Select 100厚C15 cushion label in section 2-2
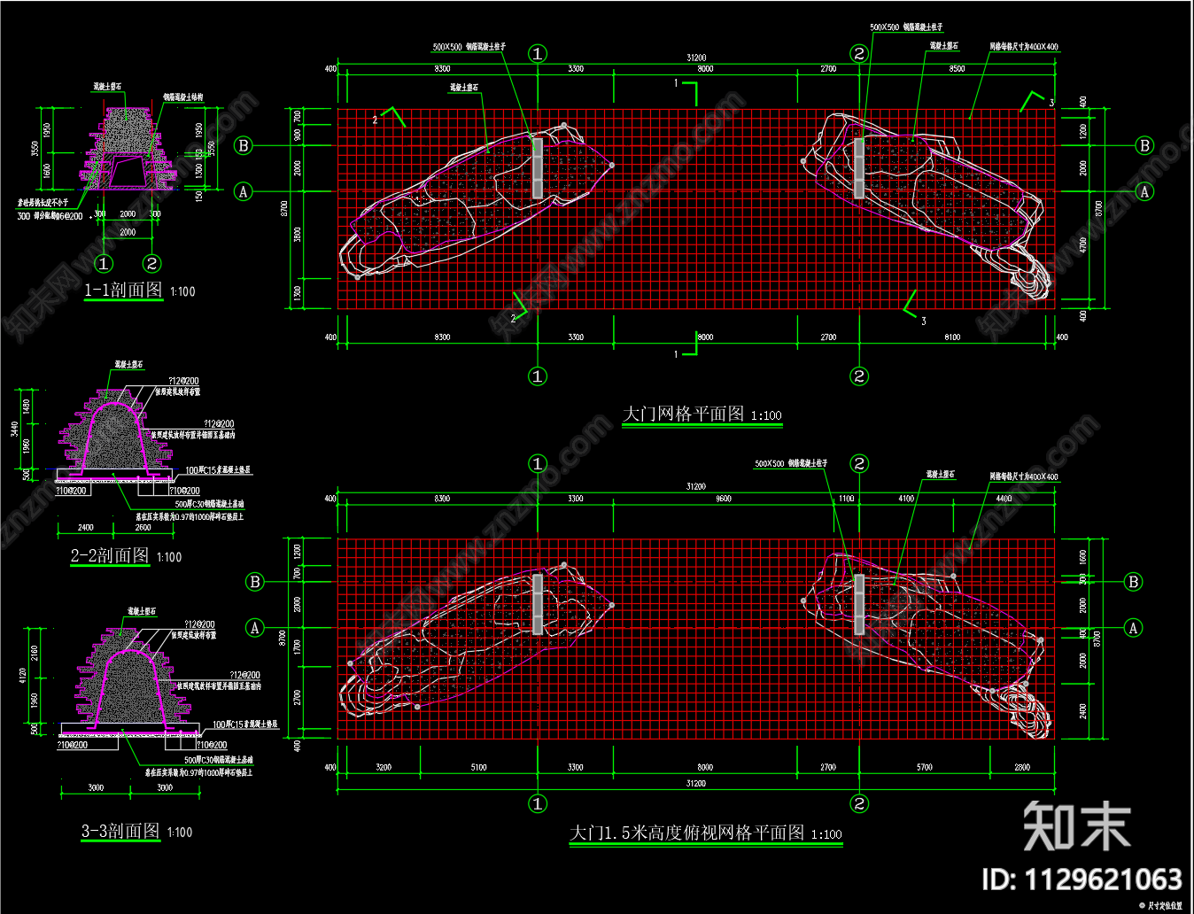 [x=218, y=470]
